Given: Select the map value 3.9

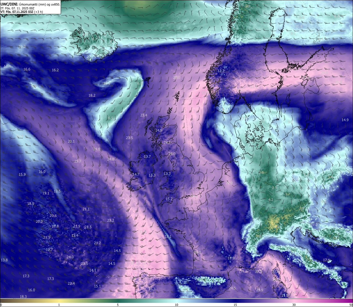Looking at the screenshot, I should click(274, 188).
